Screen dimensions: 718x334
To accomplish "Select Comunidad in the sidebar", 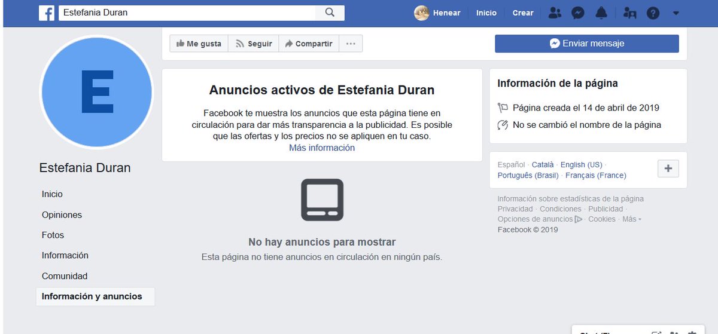I will coord(65,276).
